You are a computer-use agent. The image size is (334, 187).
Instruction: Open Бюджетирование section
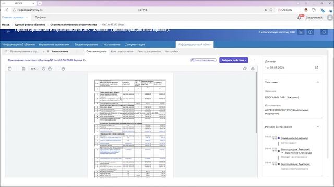pos(86,44)
